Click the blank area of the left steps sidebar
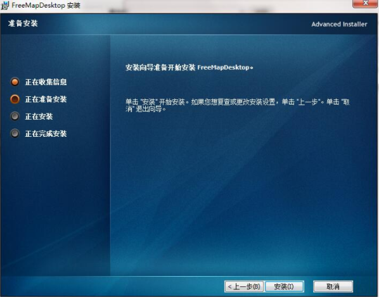The width and height of the screenshot is (379, 297). coord(55,205)
